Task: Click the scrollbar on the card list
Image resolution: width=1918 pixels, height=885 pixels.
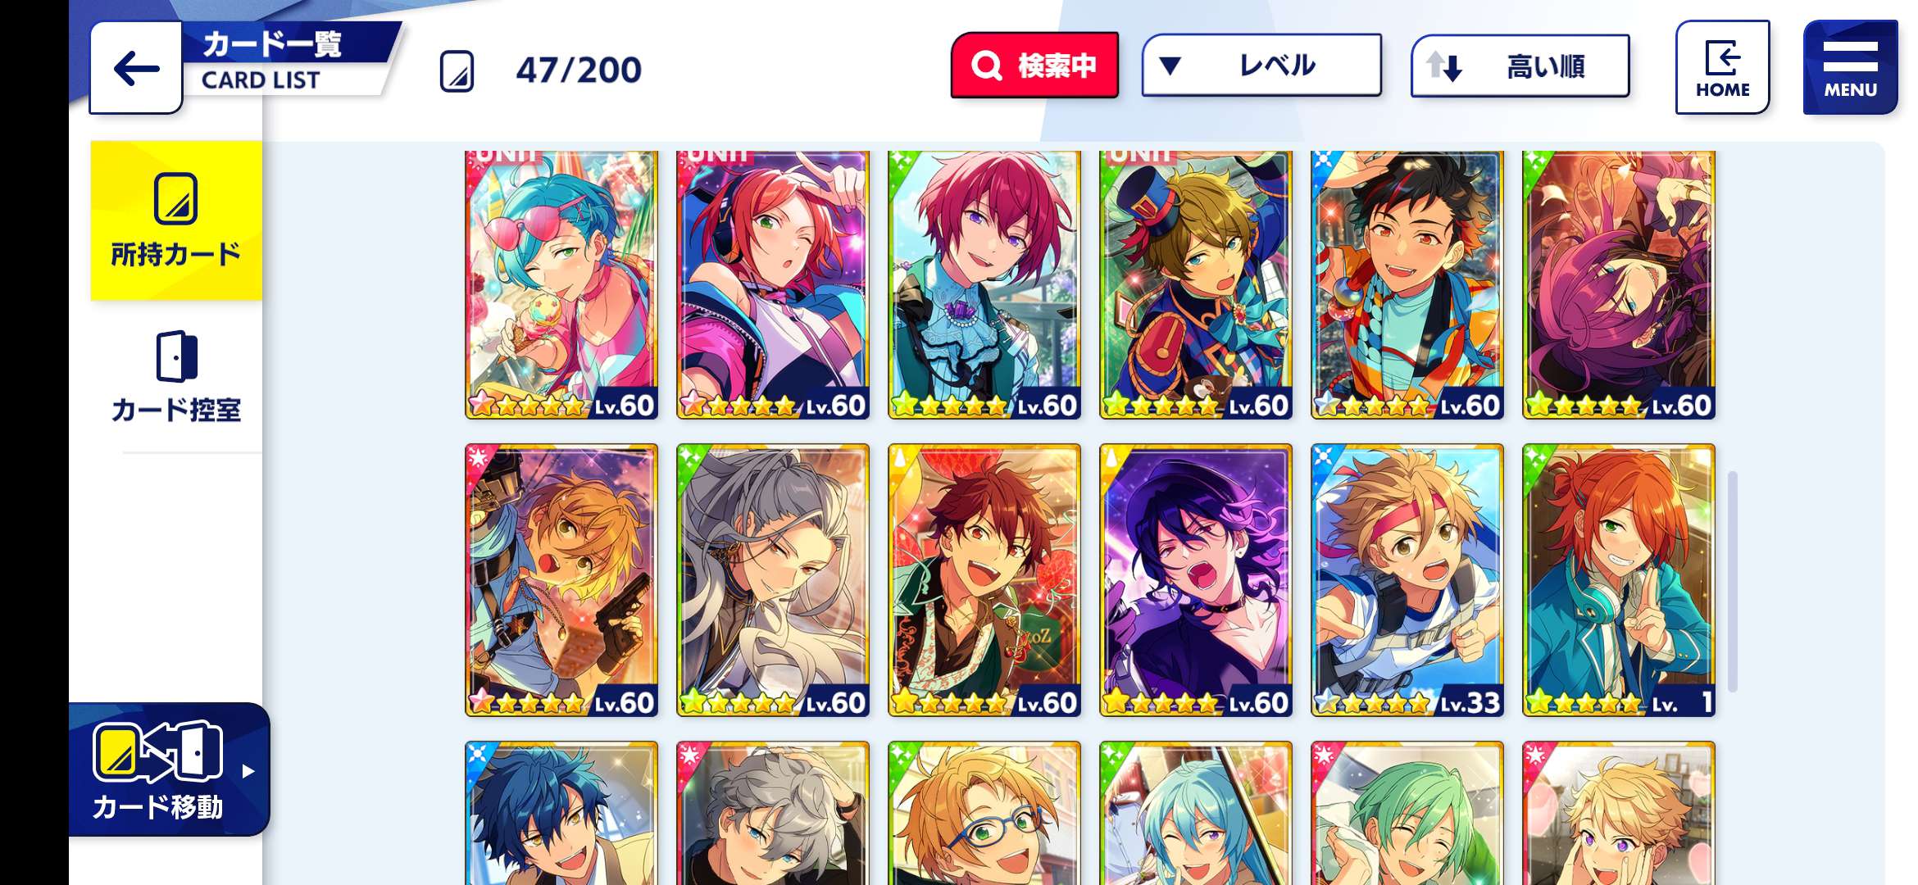Action: tap(1733, 582)
